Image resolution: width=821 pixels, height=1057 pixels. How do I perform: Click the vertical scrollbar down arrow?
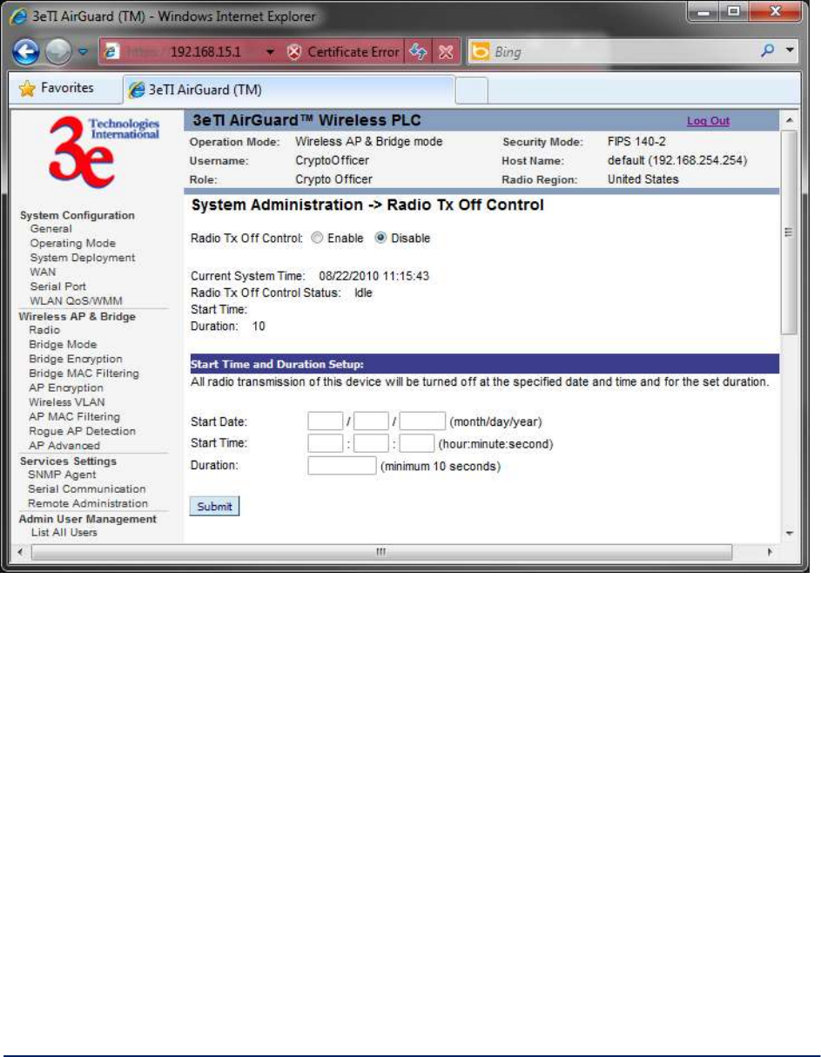click(789, 533)
